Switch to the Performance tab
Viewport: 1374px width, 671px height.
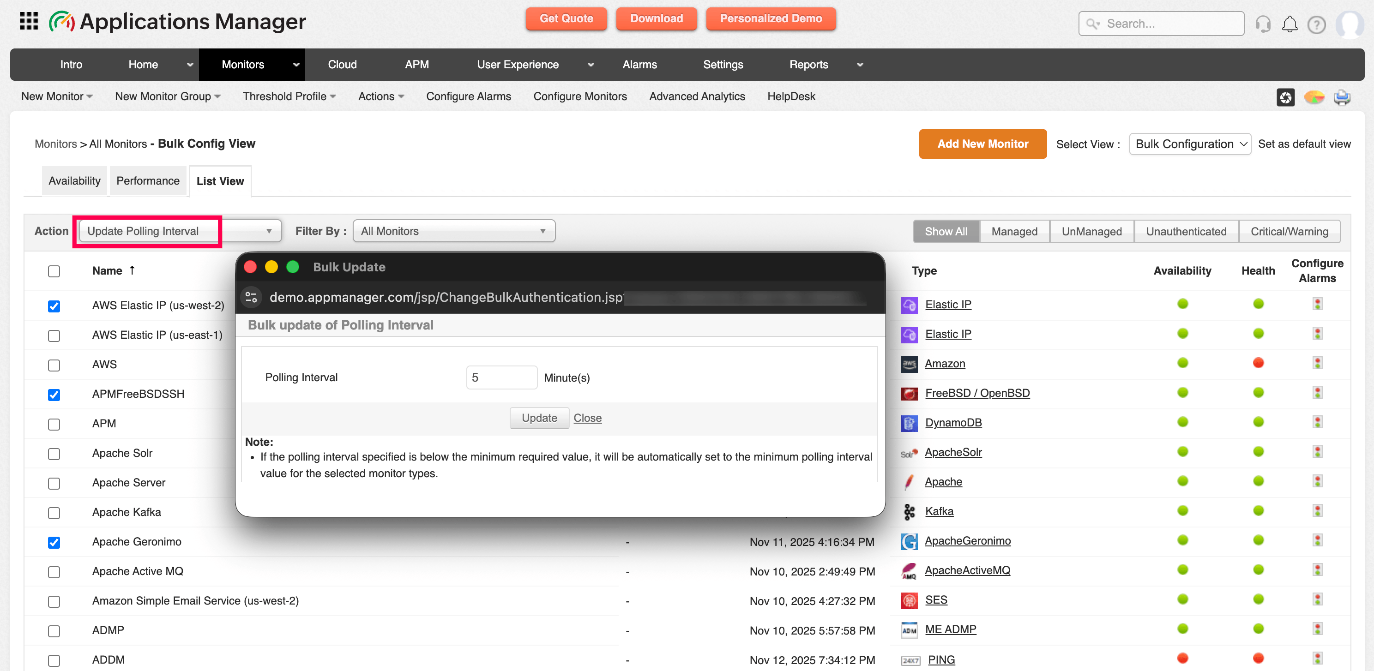click(148, 181)
